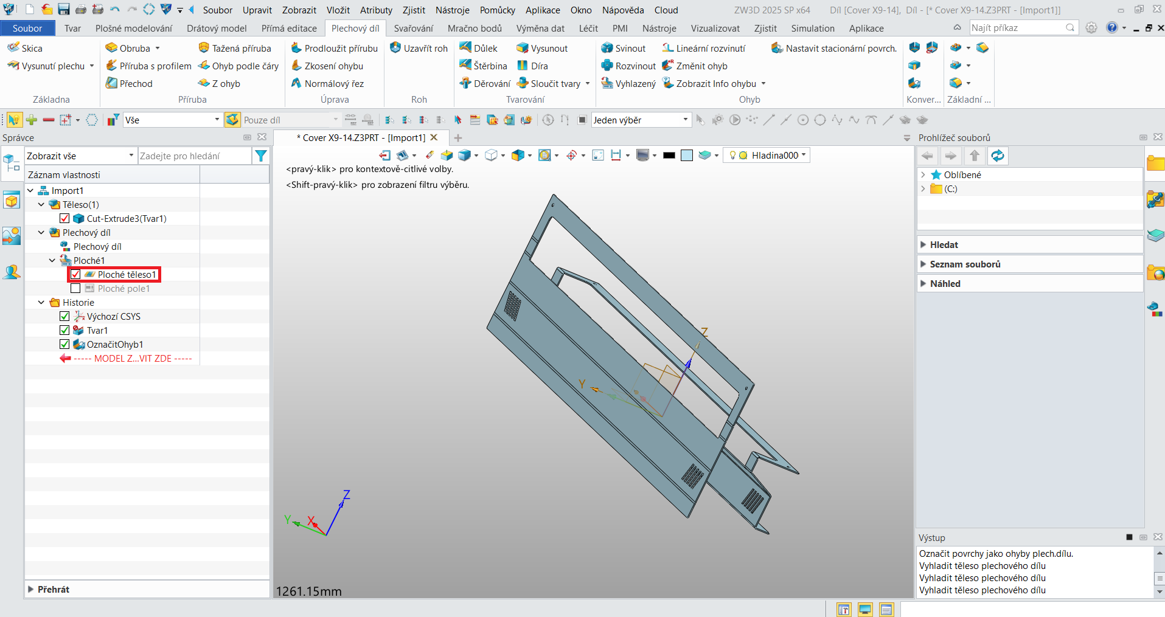Start the Děrování punch tool
This screenshot has width=1165, height=617.
(485, 83)
